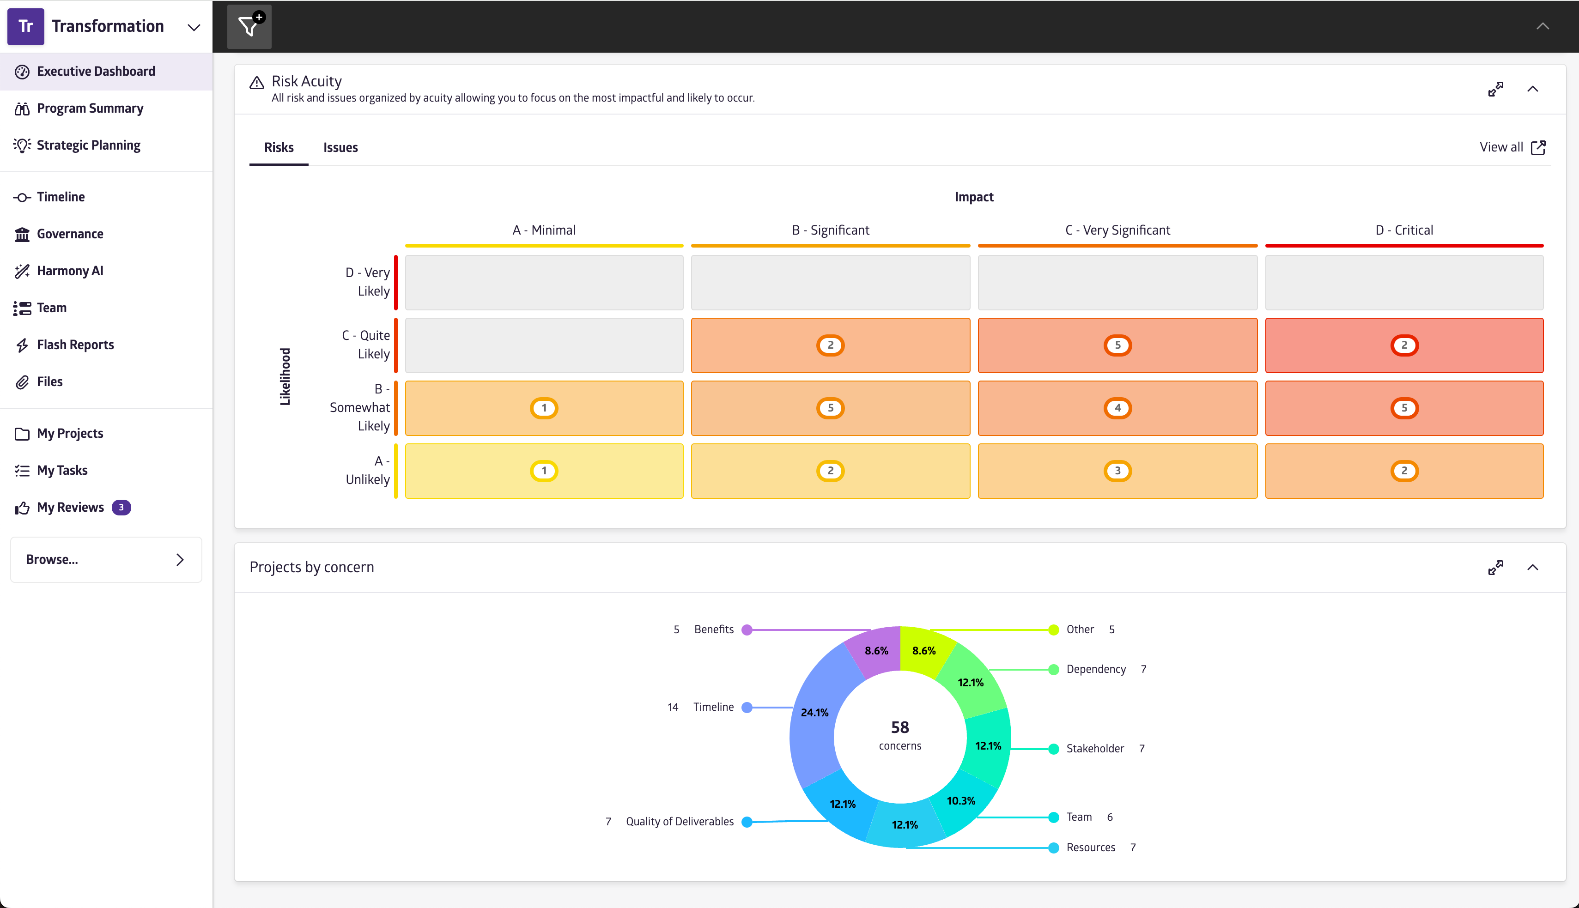Open Flash Reports from the sidebar
Screen dimensions: 1579x908
point(75,345)
